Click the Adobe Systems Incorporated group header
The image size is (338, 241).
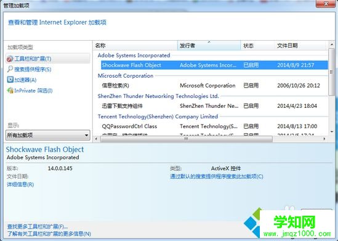pos(134,55)
